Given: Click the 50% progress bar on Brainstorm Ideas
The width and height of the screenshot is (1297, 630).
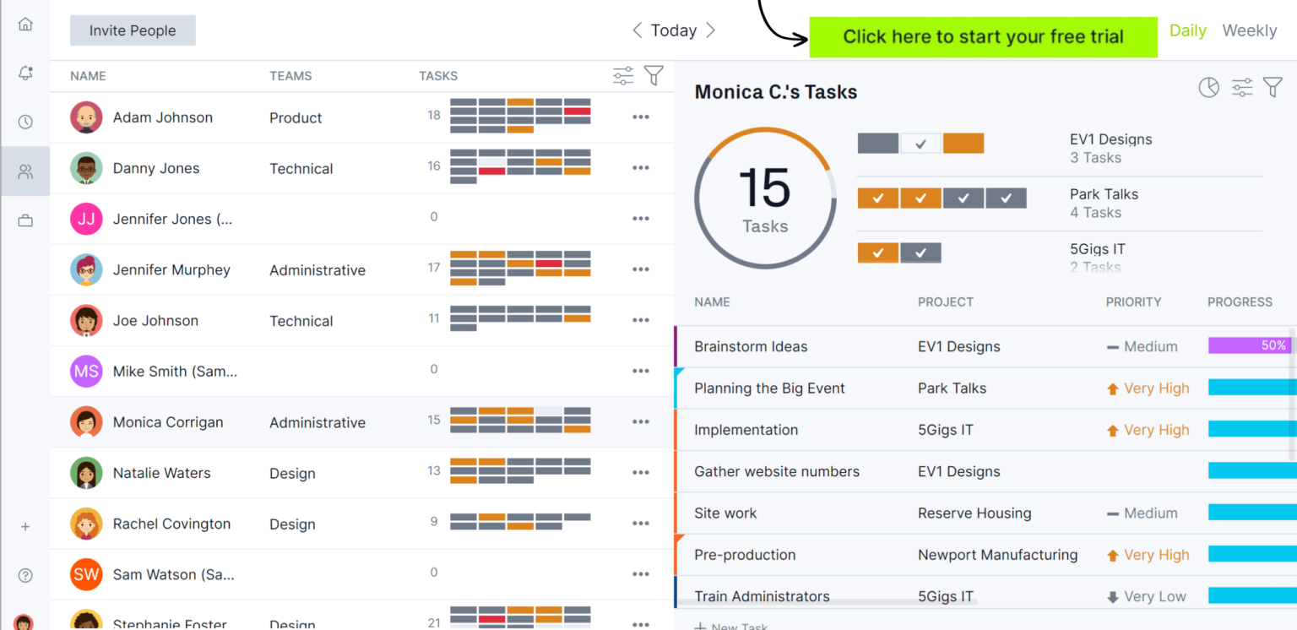Looking at the screenshot, I should (1250, 345).
